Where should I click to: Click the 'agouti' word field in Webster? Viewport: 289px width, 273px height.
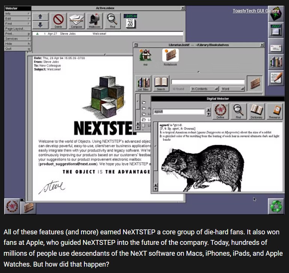tap(179, 112)
